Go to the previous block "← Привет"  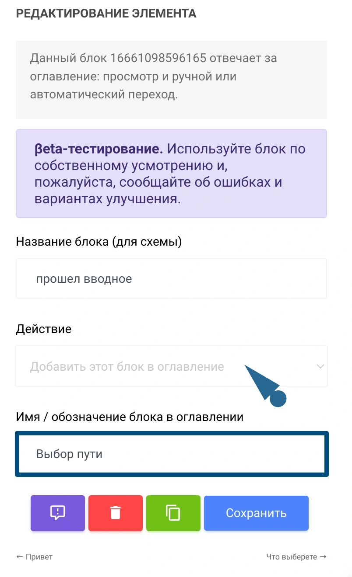pos(34,556)
